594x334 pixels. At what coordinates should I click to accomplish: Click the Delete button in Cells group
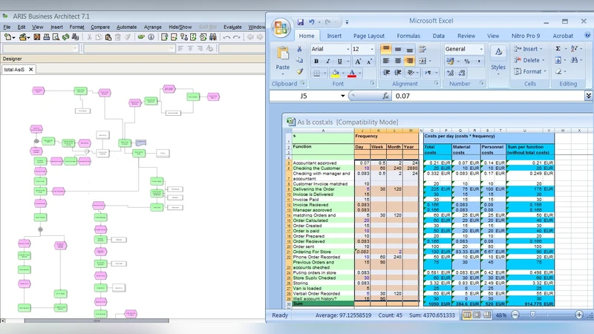pos(530,60)
